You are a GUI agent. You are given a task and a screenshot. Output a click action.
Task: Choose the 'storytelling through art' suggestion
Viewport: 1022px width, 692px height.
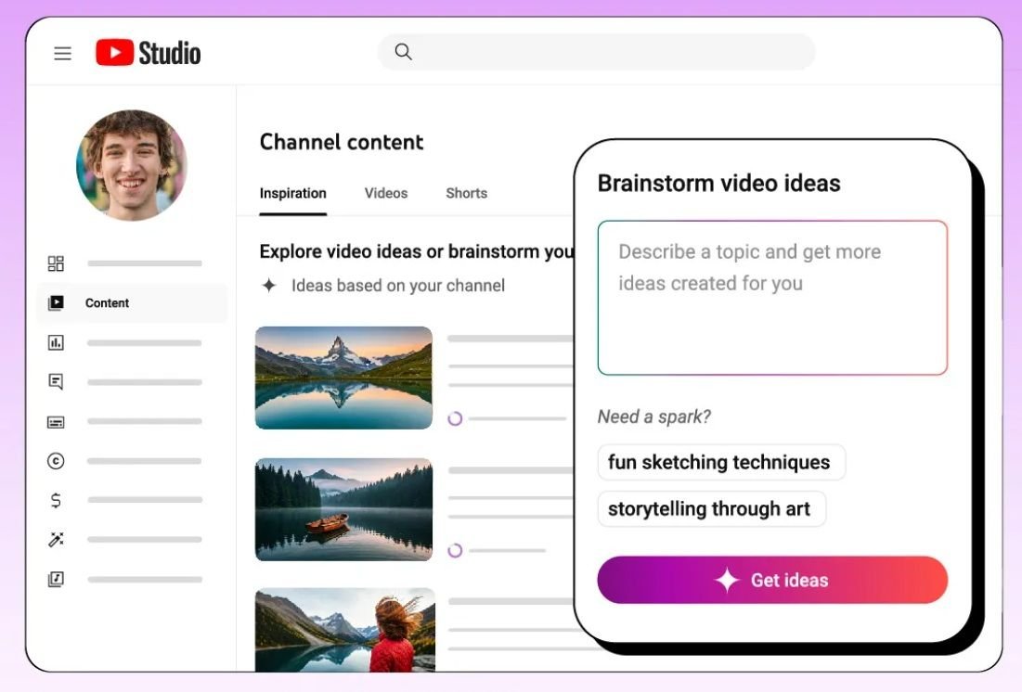710,508
